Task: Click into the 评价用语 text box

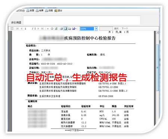Action: pyautogui.click(x=82, y=20)
